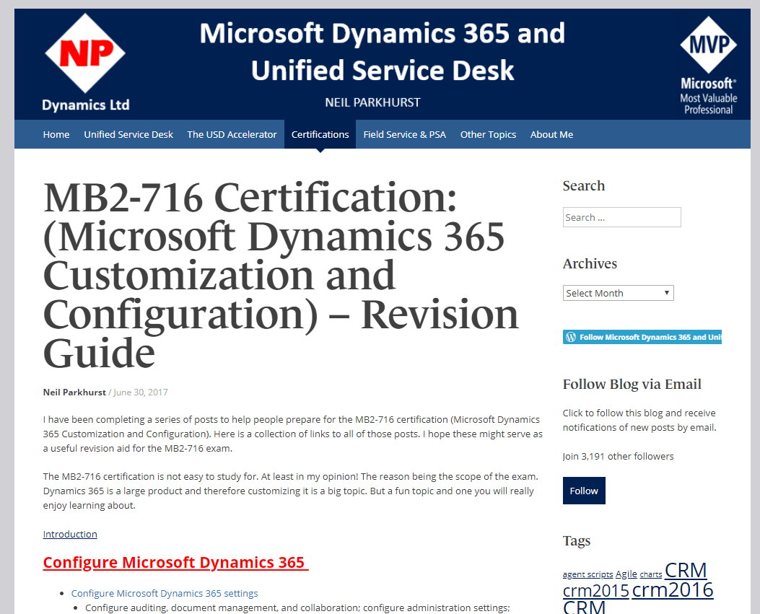Screen dimensions: 760x614
Task: Open the crm2015 tag
Action: pos(595,591)
